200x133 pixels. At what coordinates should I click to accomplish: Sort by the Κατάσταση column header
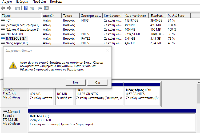[113, 16]
